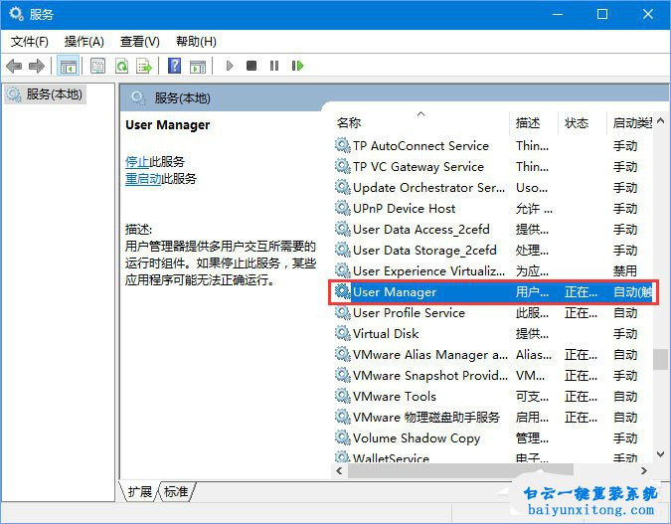
Task: Click the Uso... description of Update Orchestrator
Action: click(532, 188)
